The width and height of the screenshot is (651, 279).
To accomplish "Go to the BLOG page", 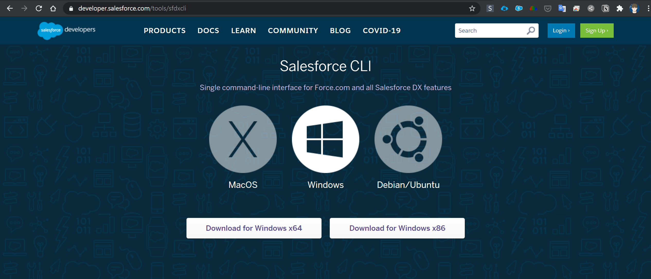I will click(x=340, y=31).
